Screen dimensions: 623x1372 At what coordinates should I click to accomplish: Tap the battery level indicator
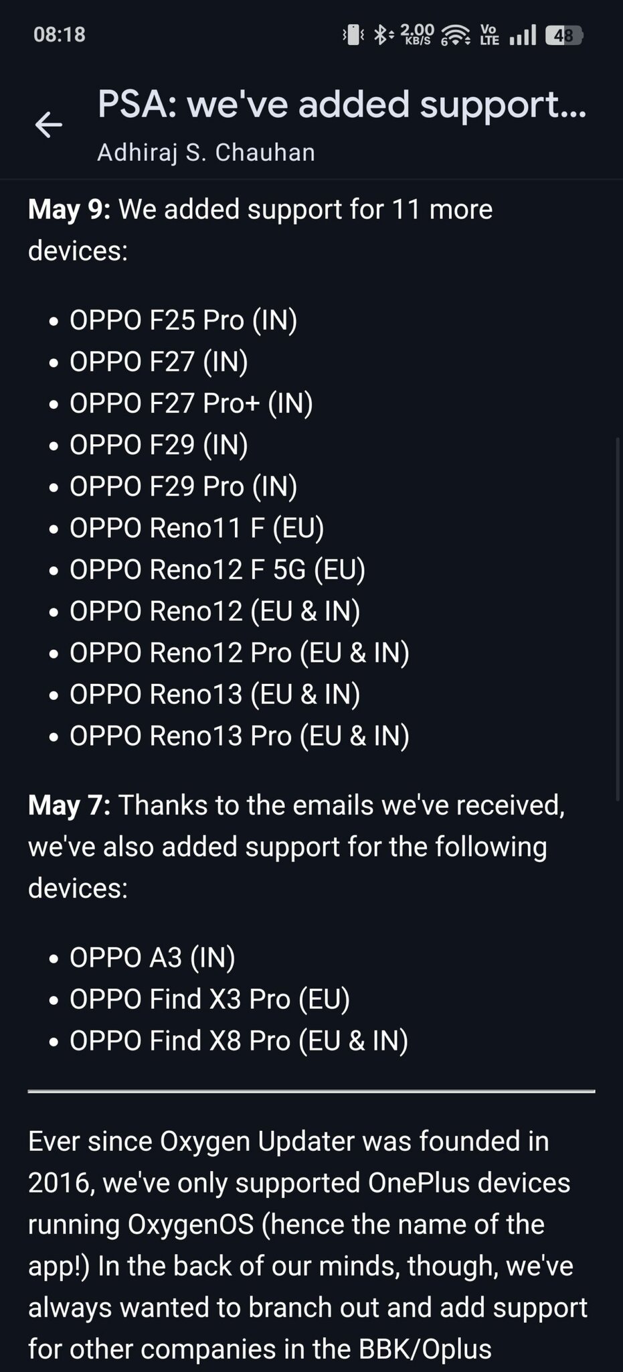tap(564, 35)
